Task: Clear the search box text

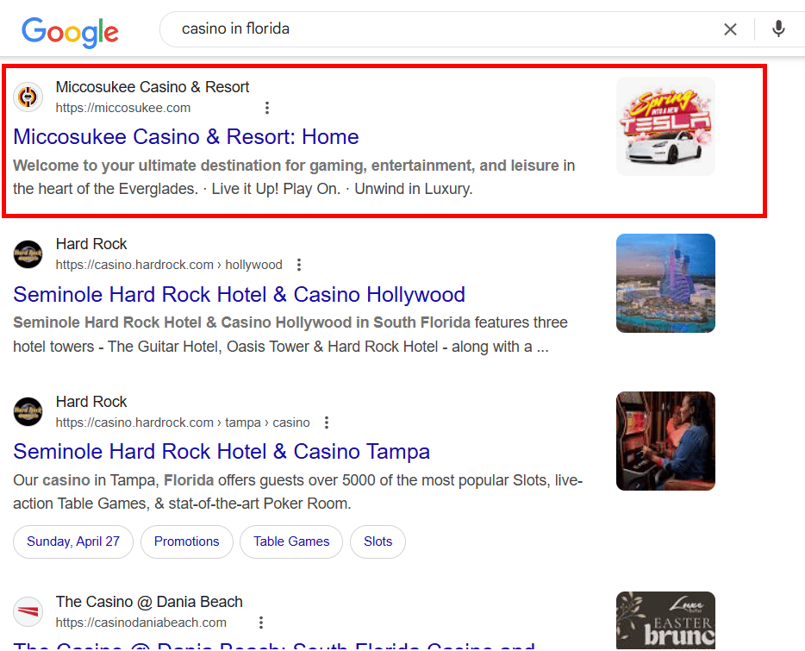Action: (730, 29)
